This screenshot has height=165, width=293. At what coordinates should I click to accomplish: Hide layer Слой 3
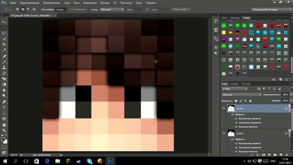click(x=223, y=108)
